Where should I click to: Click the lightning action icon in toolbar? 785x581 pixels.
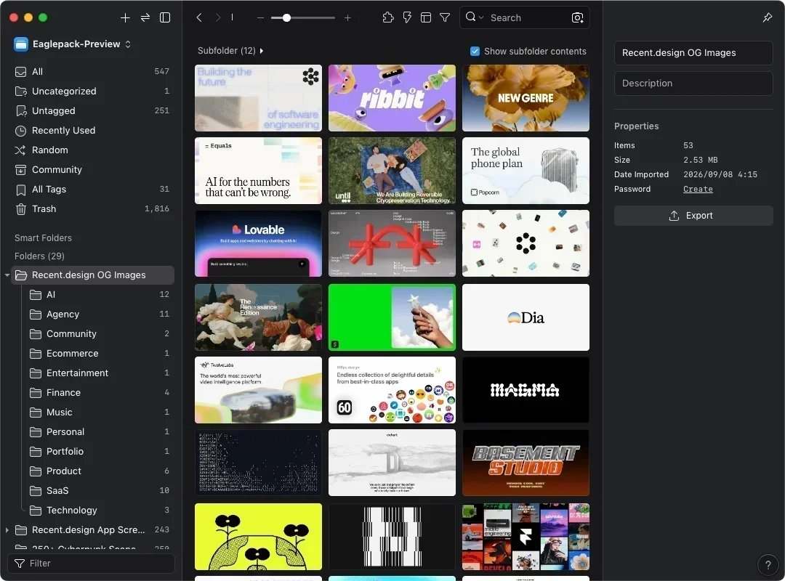tap(407, 17)
